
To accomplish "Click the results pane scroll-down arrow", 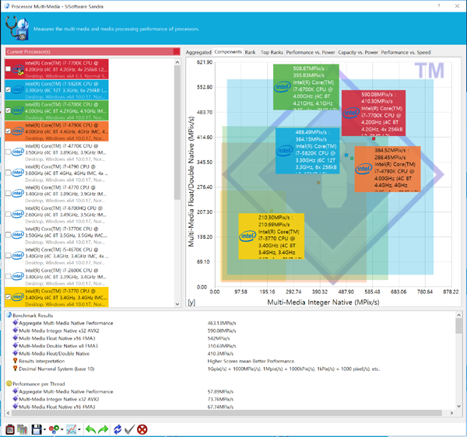I will tap(458, 406).
